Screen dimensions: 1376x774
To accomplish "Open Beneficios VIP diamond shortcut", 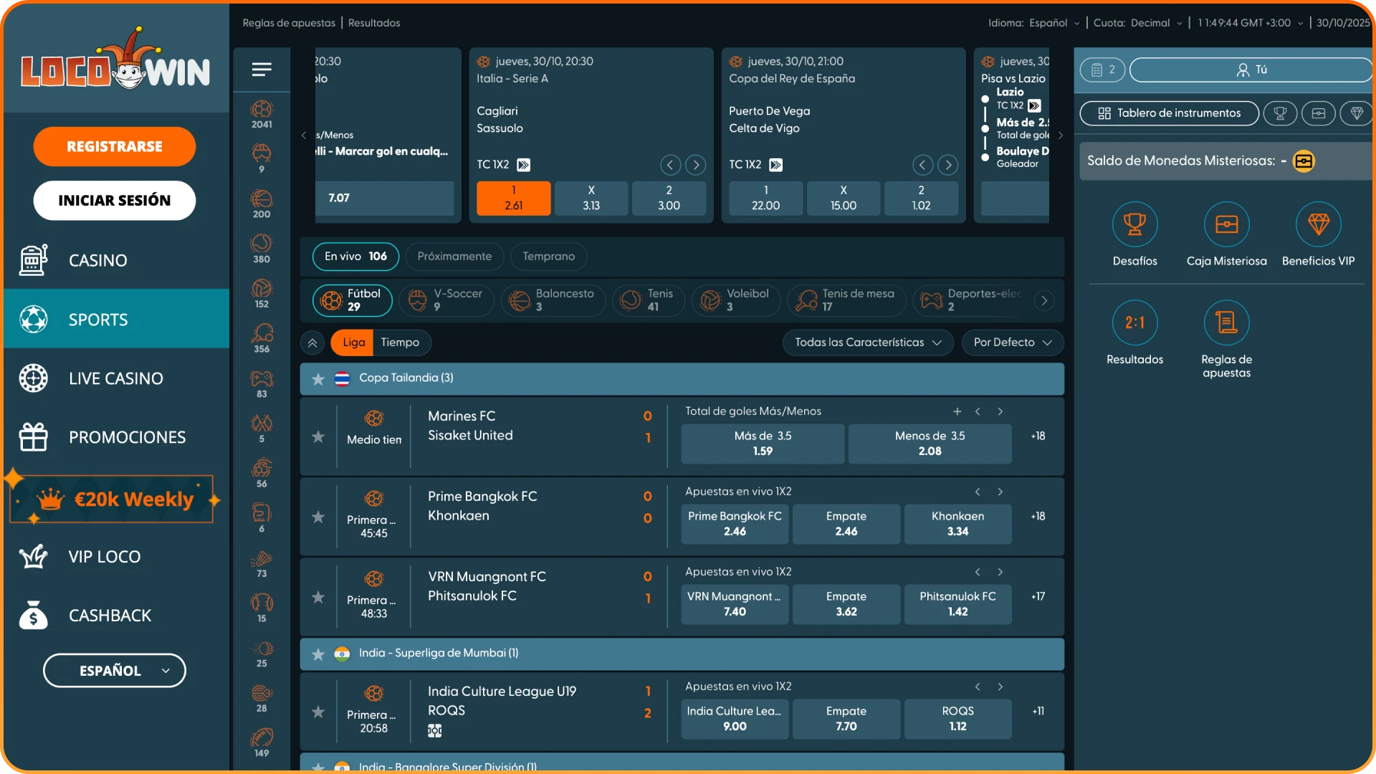I will coord(1318,224).
